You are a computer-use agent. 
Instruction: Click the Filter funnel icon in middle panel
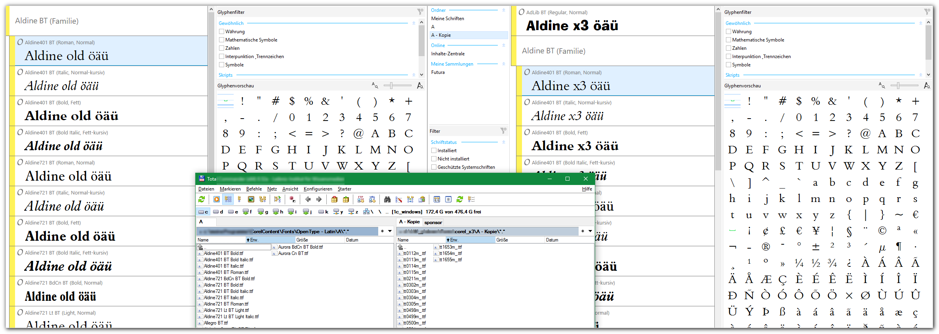pyautogui.click(x=503, y=130)
